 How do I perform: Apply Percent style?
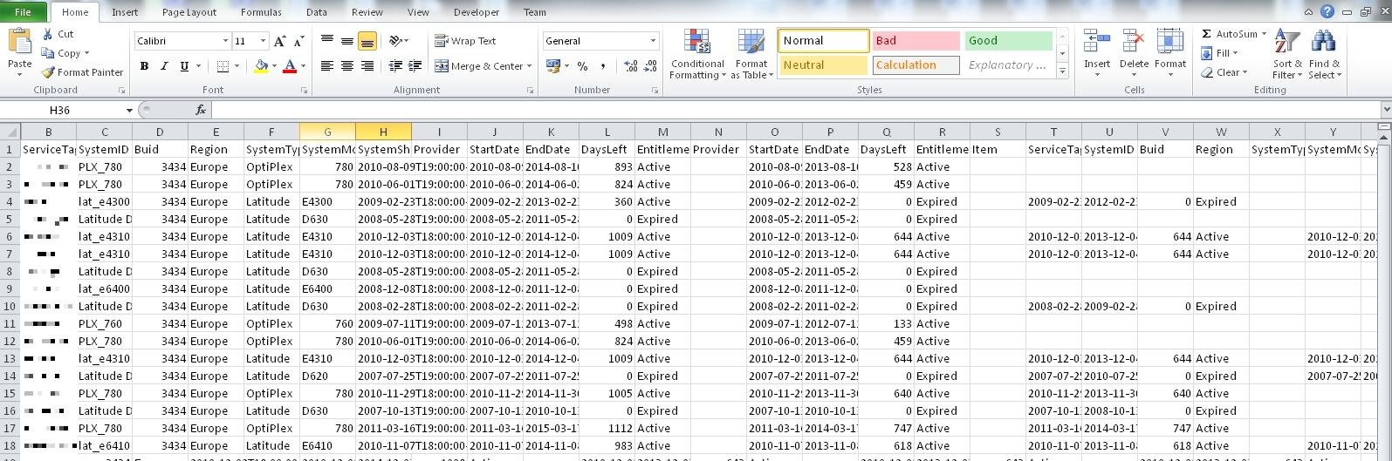(582, 66)
